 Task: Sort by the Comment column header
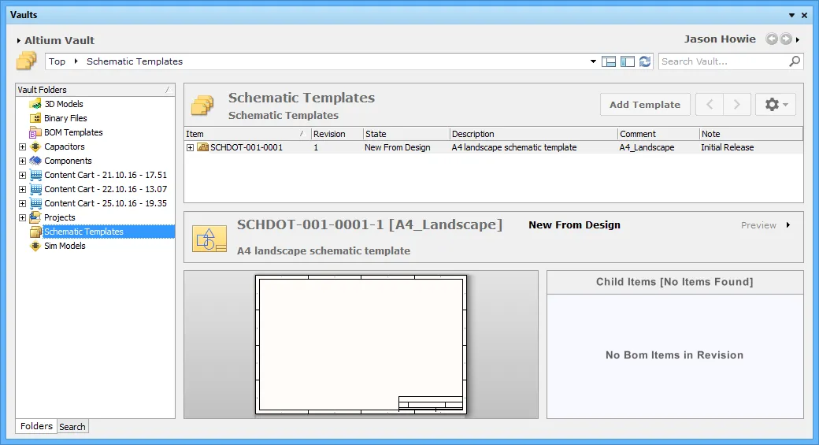click(x=658, y=134)
